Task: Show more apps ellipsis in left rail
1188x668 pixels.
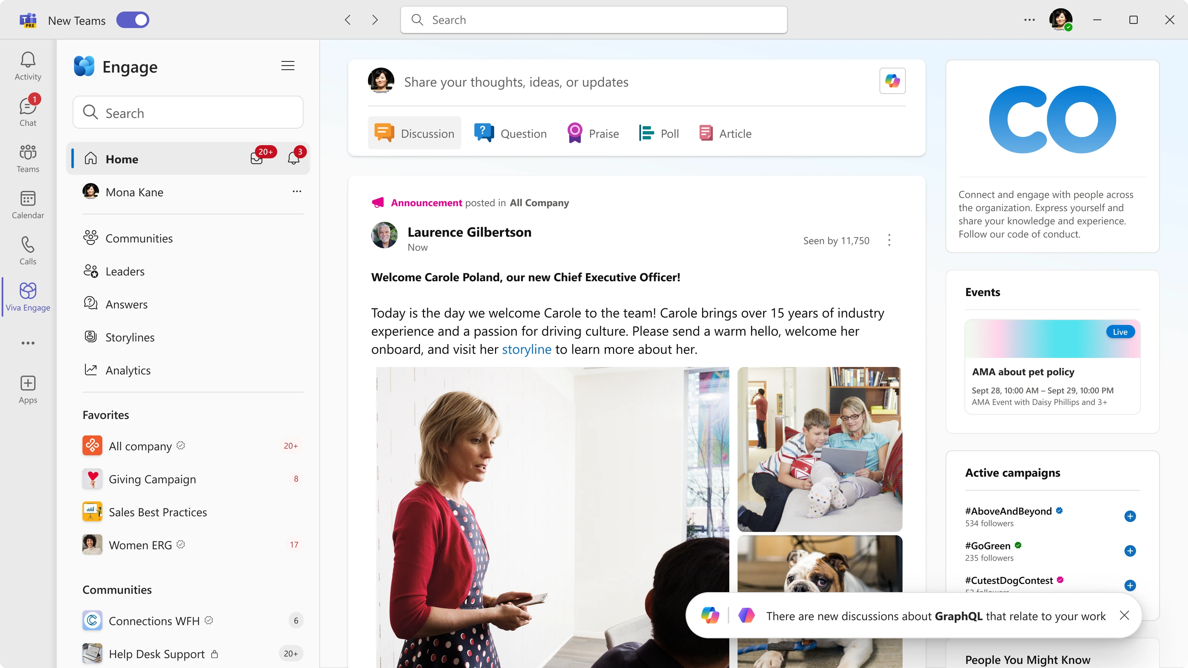Action: 28,343
